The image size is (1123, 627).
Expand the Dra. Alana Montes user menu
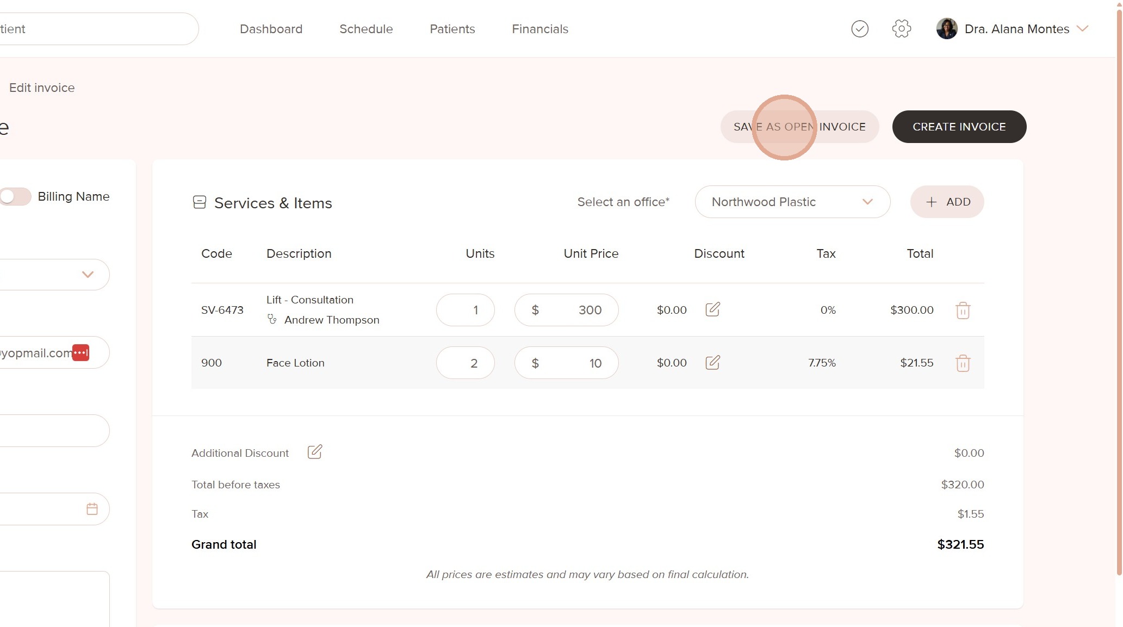click(x=1082, y=29)
